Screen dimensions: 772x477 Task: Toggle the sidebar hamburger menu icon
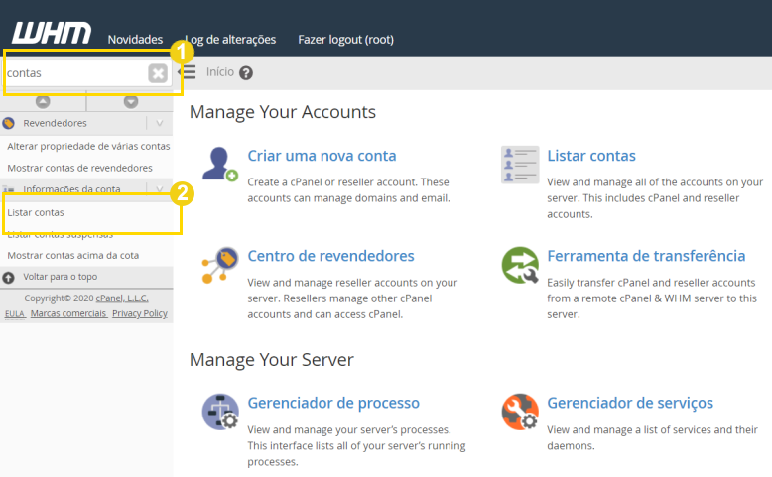point(188,71)
